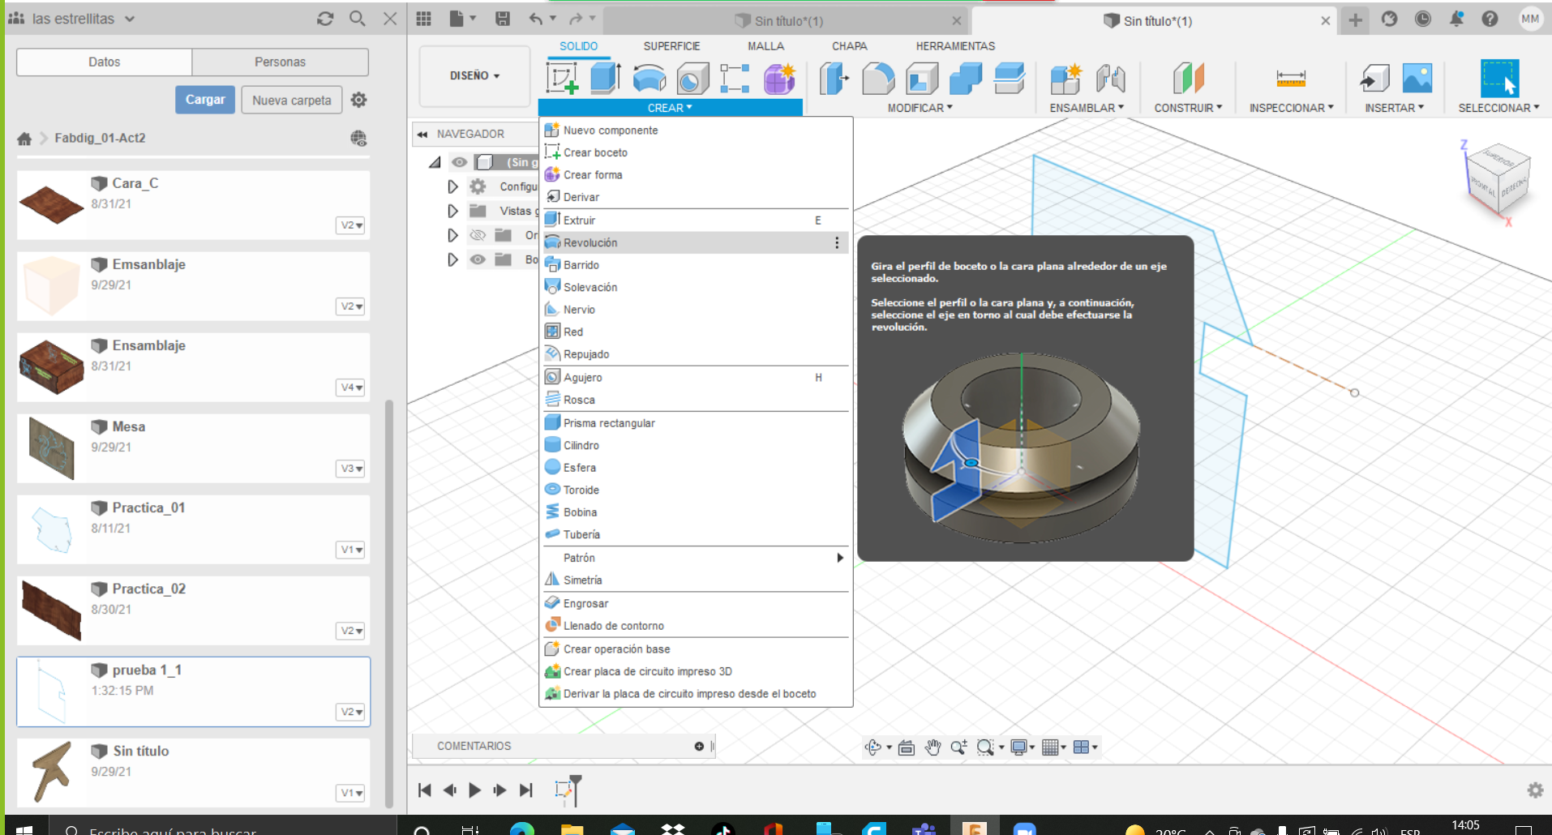
Task: Toggle visibility of the root component
Action: click(x=460, y=162)
